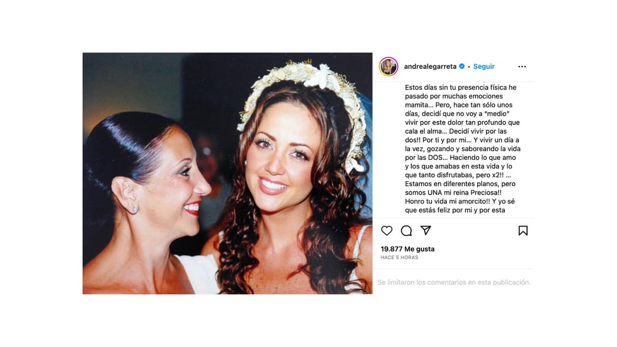Open the three-dot more options menu
This screenshot has width=617, height=347.
pyautogui.click(x=522, y=67)
